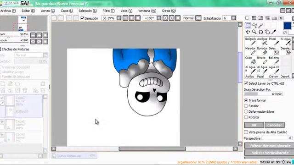Select the Bolígrafo pen brush
The height and width of the screenshot is (165, 294).
point(250,41)
